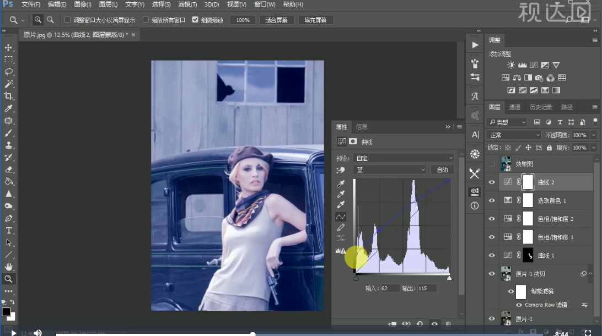Choose the draw curve pencil mode
This screenshot has height=336, width=602.
(341, 228)
